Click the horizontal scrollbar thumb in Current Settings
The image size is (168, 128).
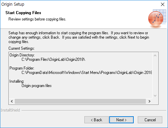pyautogui.click(x=80, y=101)
